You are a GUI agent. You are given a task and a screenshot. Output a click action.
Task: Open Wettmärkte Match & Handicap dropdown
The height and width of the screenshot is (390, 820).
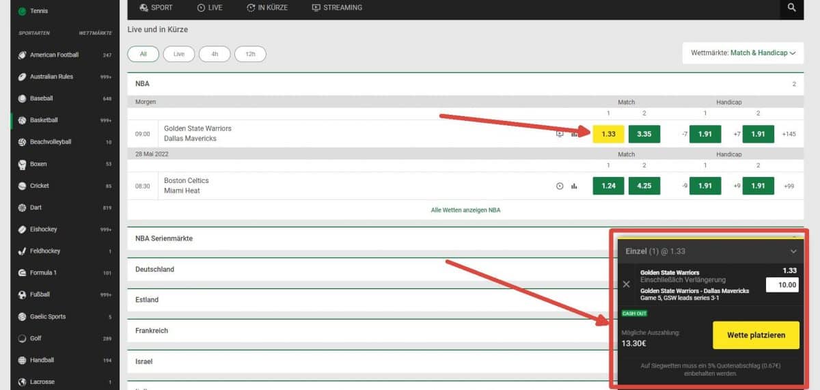point(743,53)
